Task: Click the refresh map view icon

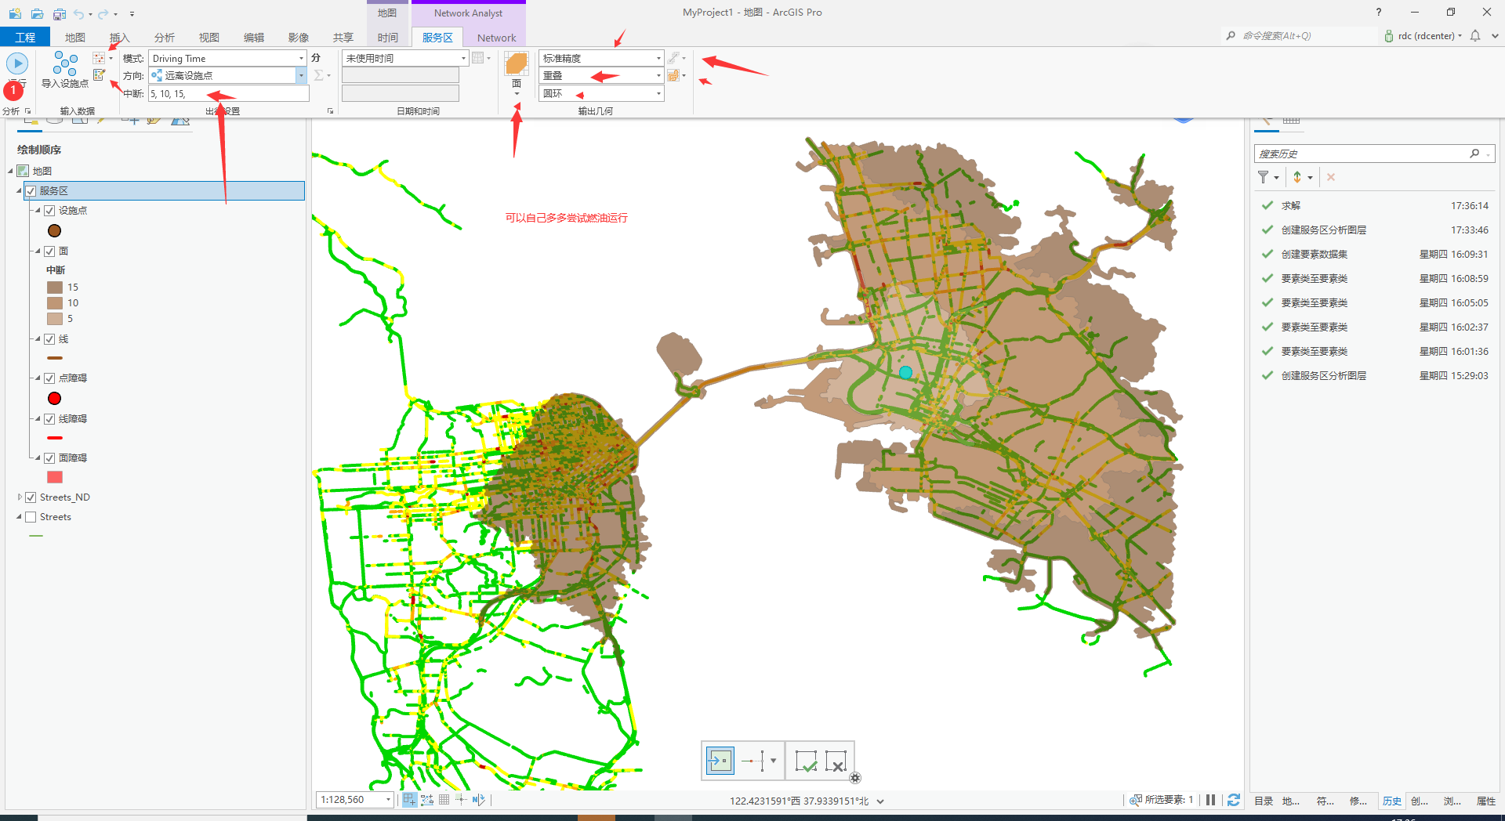Action: click(x=1234, y=800)
